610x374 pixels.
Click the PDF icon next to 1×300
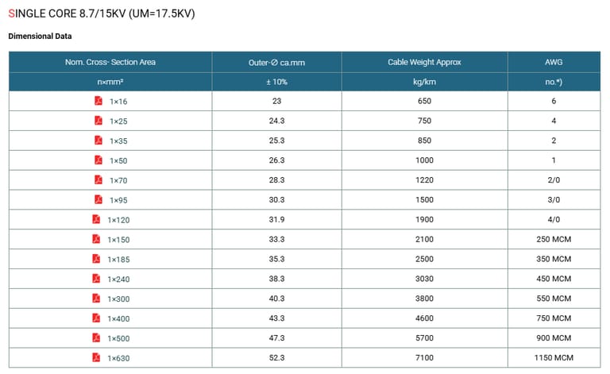[x=96, y=299]
